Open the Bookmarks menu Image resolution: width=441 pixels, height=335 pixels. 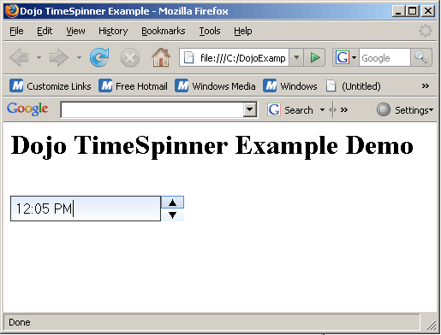pyautogui.click(x=164, y=31)
